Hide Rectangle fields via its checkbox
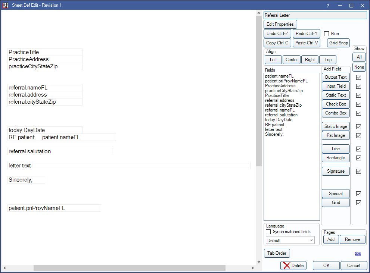370x273 pixels. point(359,158)
